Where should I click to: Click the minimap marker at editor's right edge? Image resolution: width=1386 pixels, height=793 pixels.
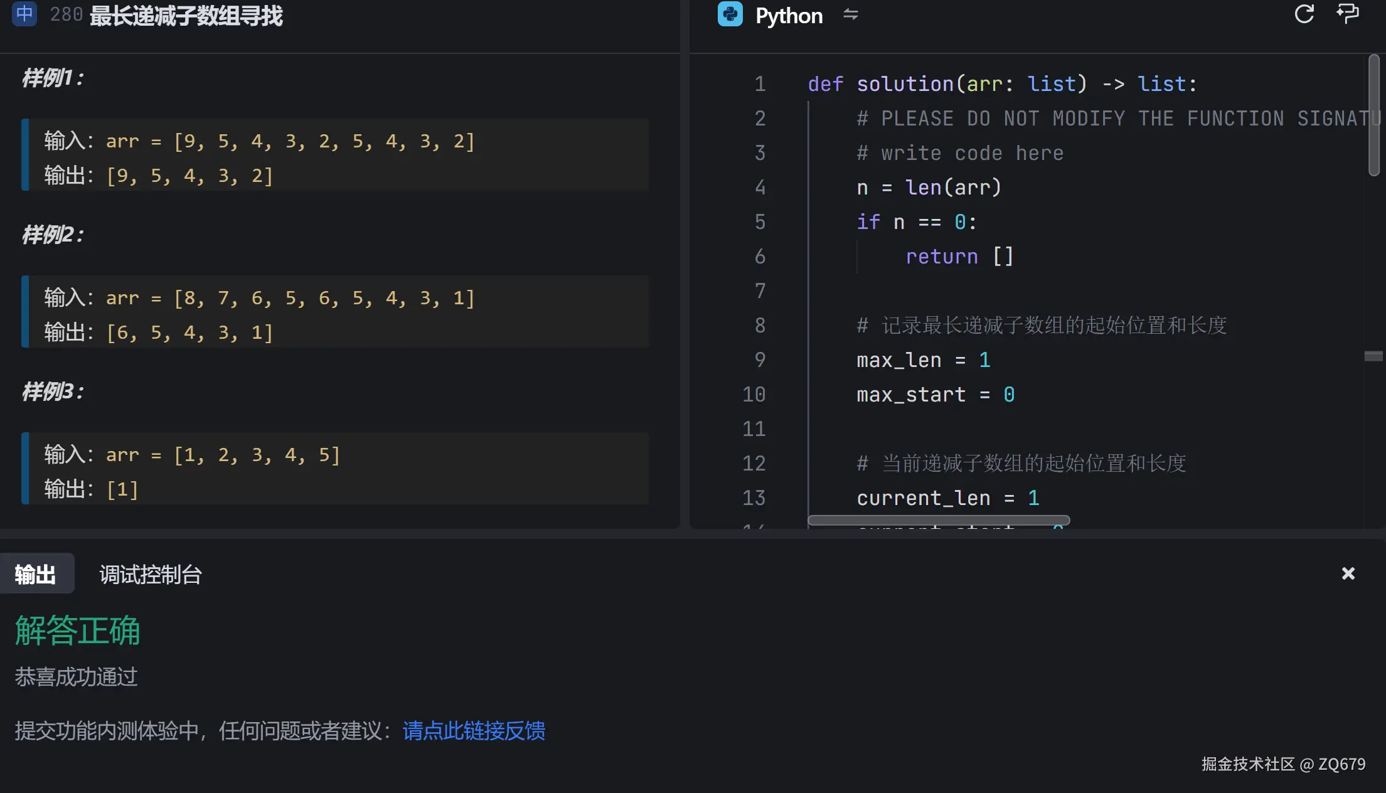pyautogui.click(x=1373, y=356)
